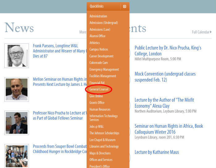The image size is (216, 168).
Task: Select Human Resources quicklink
Action: pyautogui.click(x=100, y=110)
